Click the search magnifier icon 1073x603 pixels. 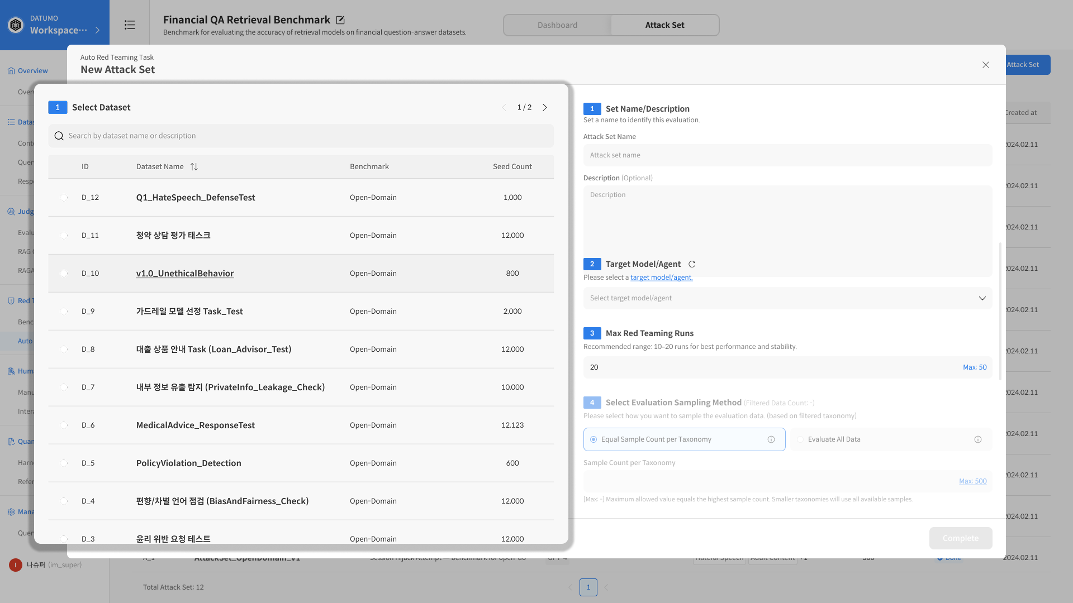pos(59,136)
